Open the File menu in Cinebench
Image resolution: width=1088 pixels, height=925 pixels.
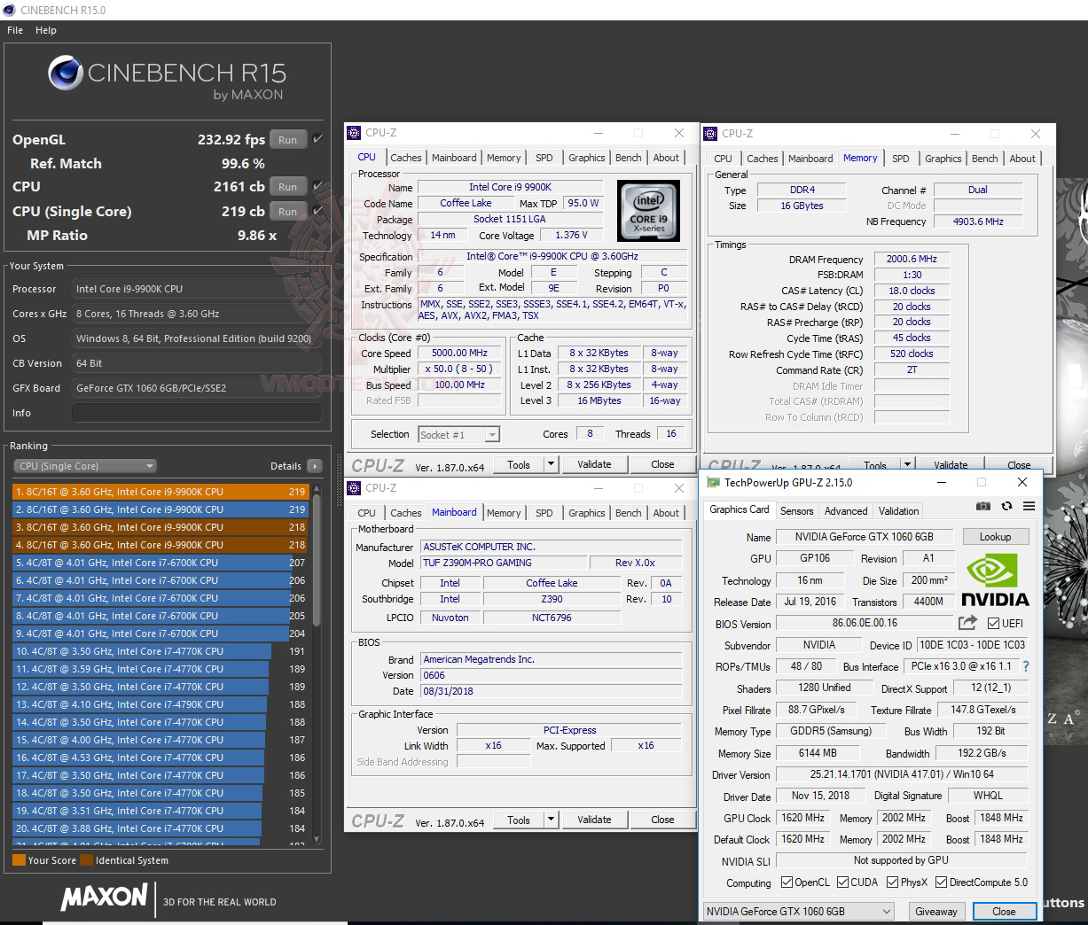pyautogui.click(x=14, y=29)
